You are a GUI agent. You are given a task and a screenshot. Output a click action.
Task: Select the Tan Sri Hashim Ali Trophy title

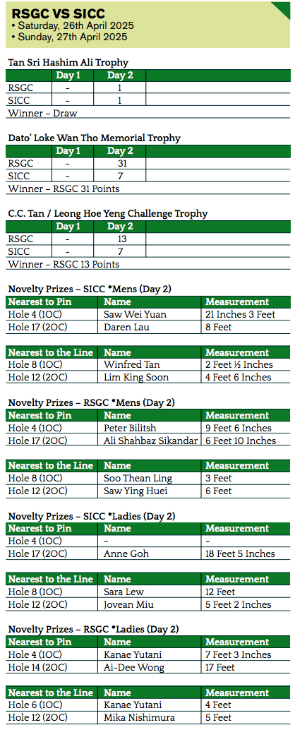(x=68, y=63)
